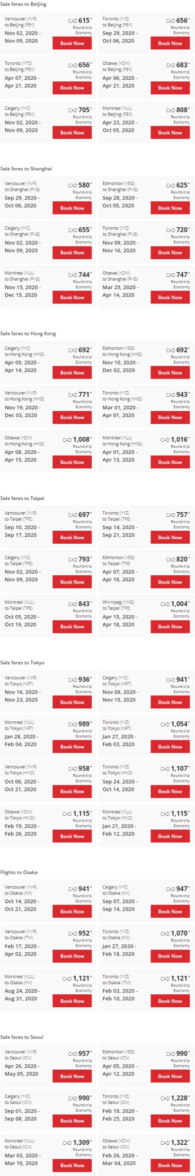Book Montreal to Hong Kong CAD 1,016 fare

pyautogui.click(x=170, y=462)
